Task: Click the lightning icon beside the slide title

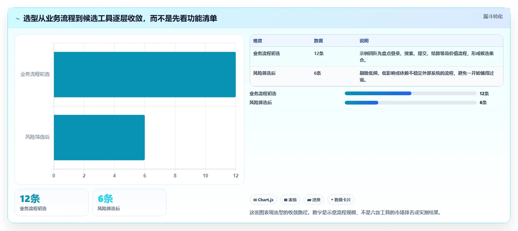Action: pos(18,18)
